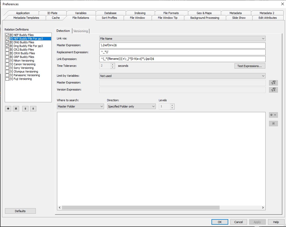The height and width of the screenshot is (227, 286).
Task: Move selected relation definition down
Action: [x=33, y=109]
